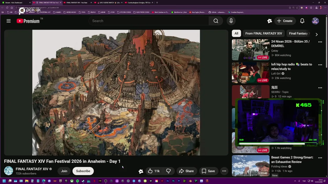Open the Beast Games 2 review thumbnail

251,166
